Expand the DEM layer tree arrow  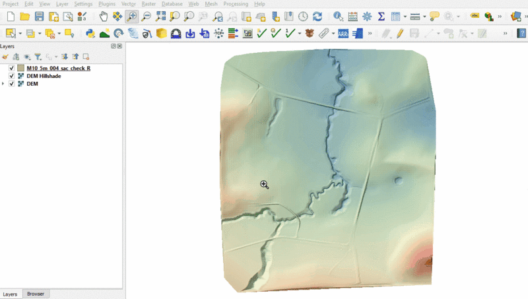pos(3,84)
